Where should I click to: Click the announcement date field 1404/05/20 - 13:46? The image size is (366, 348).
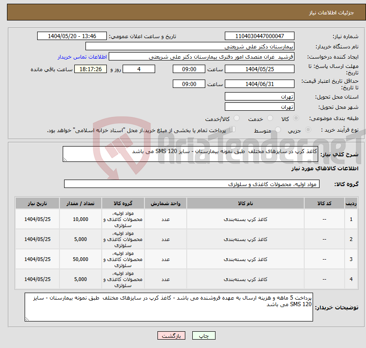(x=72, y=36)
